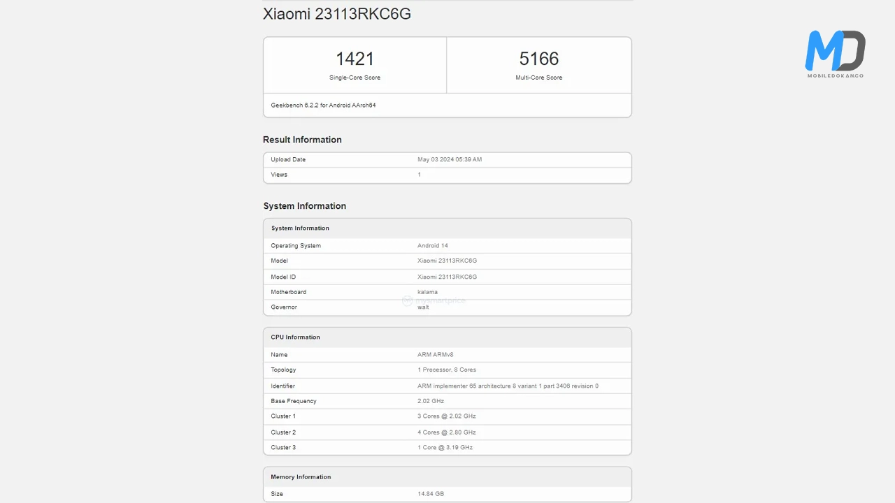Select the Upload Date value May 03 2024
Image resolution: width=895 pixels, height=503 pixels.
click(x=449, y=159)
